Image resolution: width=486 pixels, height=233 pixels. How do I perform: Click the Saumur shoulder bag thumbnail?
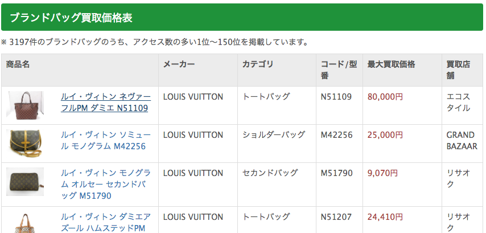25,142
